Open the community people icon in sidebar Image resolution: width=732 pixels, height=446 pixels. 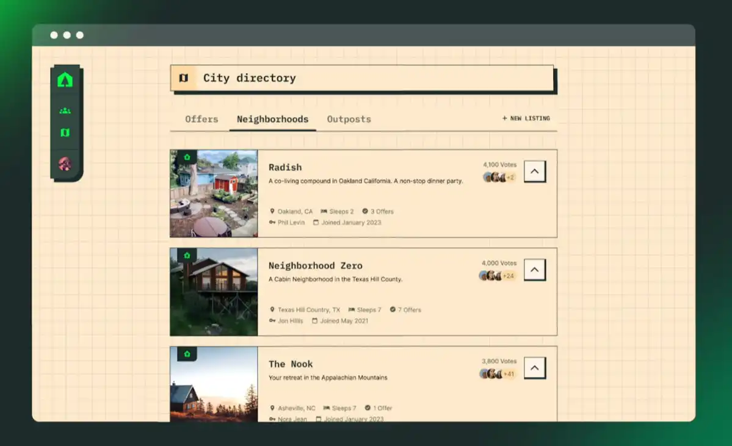pyautogui.click(x=65, y=110)
